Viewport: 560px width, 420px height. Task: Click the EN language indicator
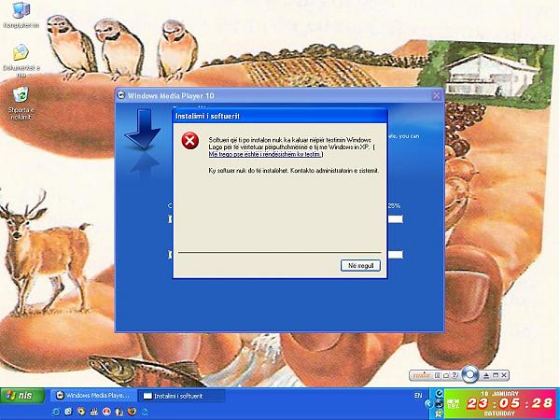(418, 396)
